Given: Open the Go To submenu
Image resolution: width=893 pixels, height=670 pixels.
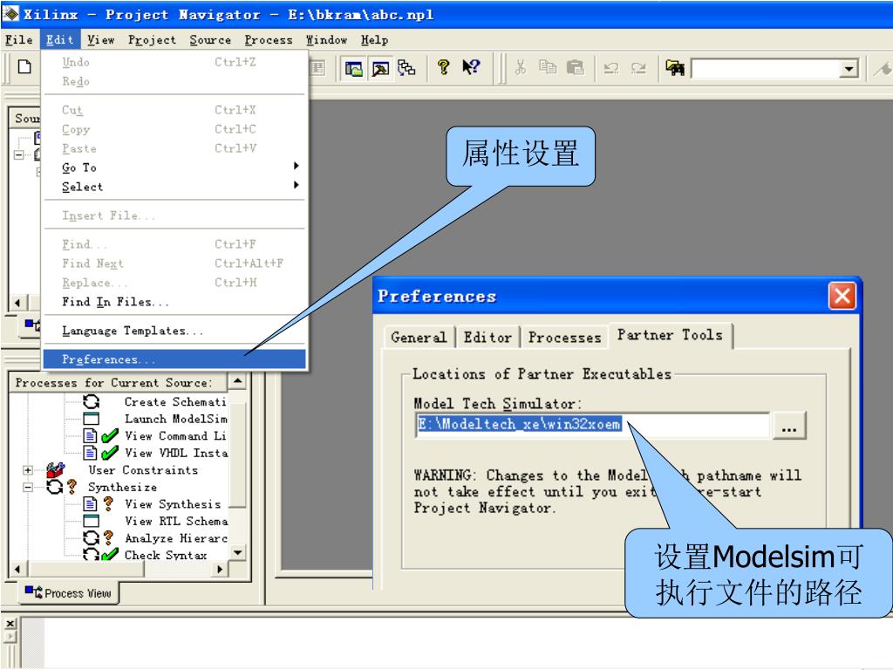Looking at the screenshot, I should (174, 167).
